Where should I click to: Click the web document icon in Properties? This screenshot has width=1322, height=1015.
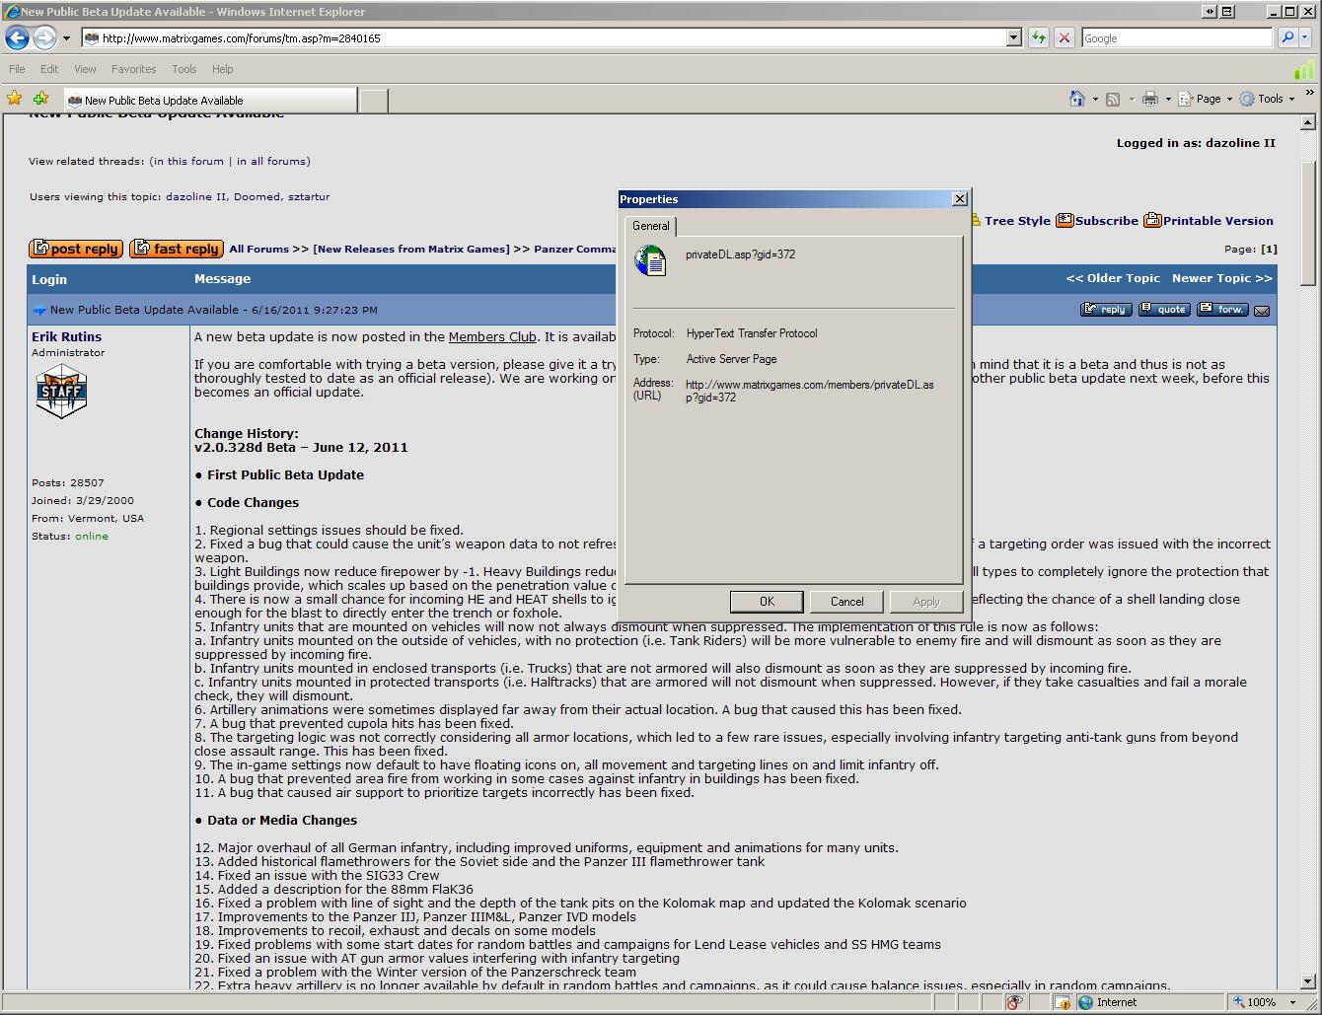click(x=650, y=261)
